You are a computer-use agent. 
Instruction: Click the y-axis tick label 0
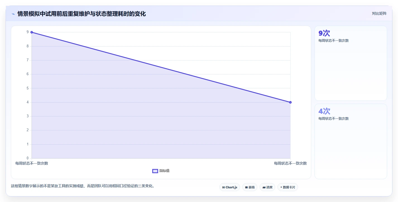(x=28, y=158)
